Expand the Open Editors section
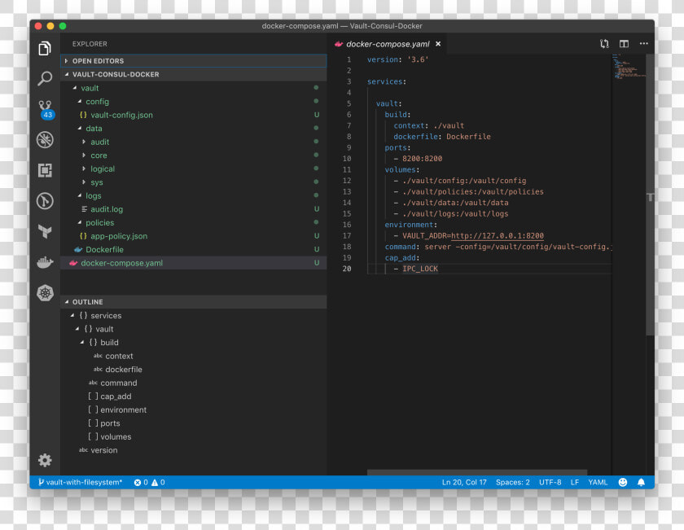Image resolution: width=684 pixels, height=530 pixels. click(x=193, y=60)
